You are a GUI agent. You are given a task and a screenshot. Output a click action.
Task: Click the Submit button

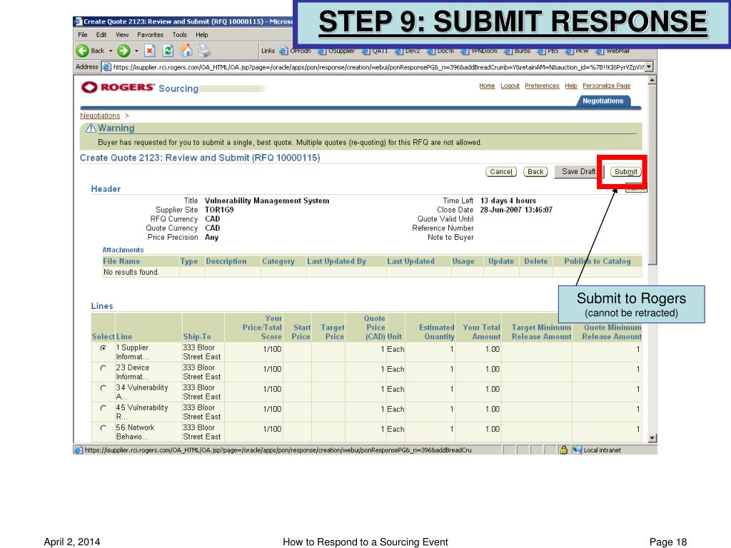(x=625, y=171)
